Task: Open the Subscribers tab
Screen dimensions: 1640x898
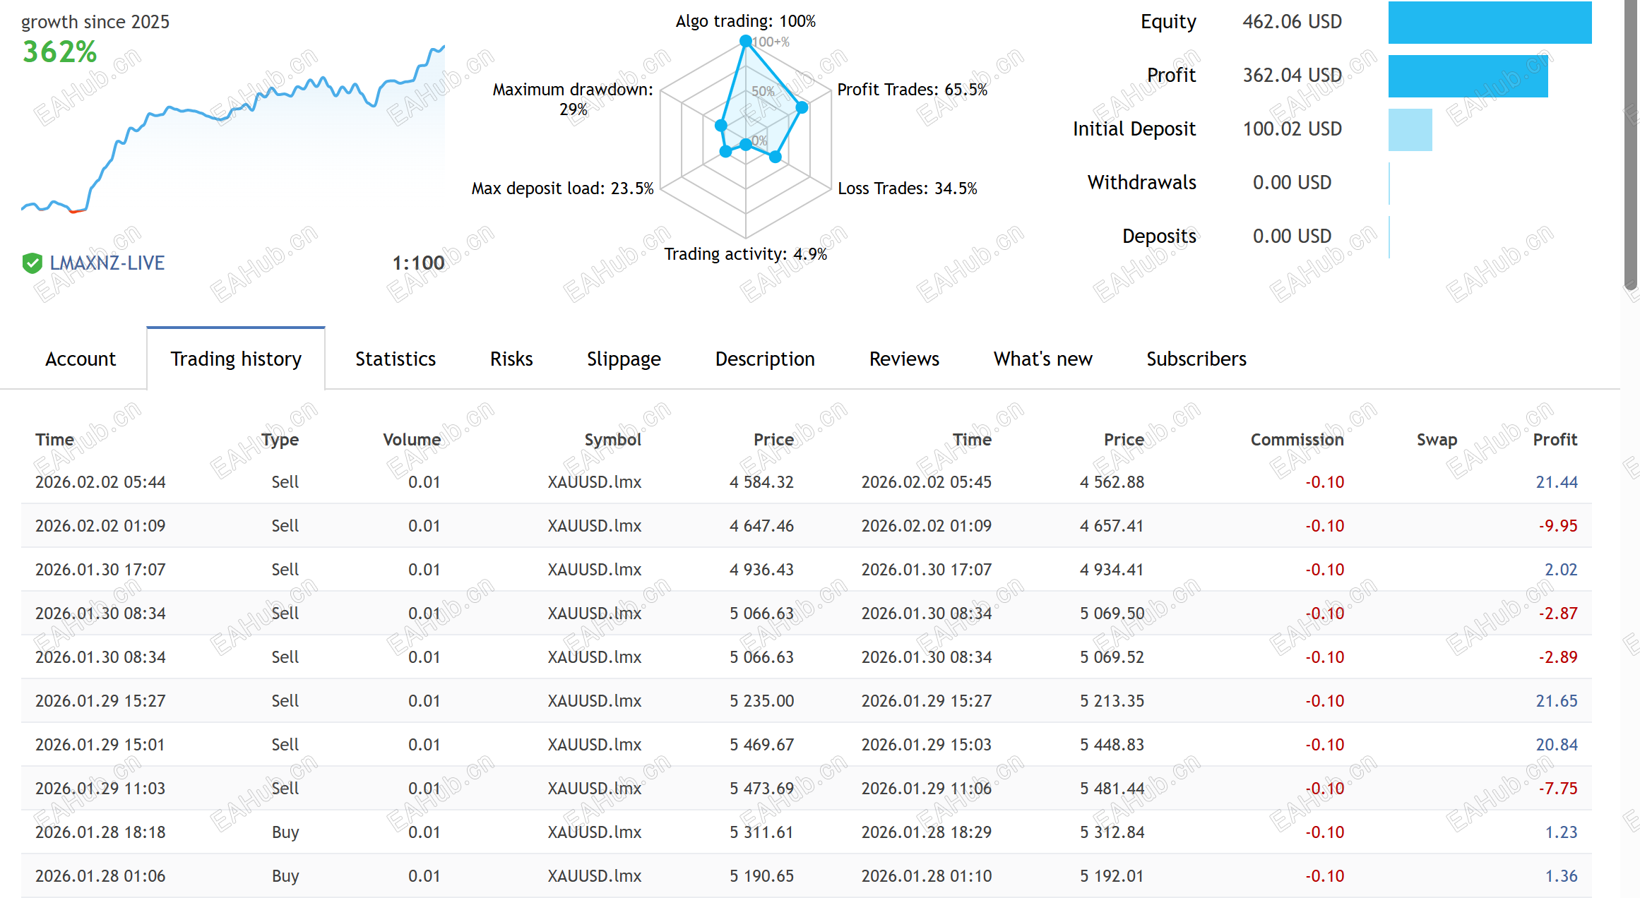Action: [x=1196, y=359]
